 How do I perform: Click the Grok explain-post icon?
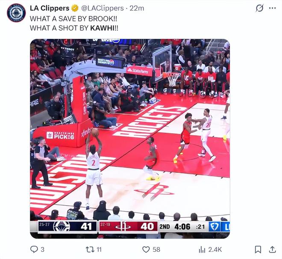[x=259, y=8]
